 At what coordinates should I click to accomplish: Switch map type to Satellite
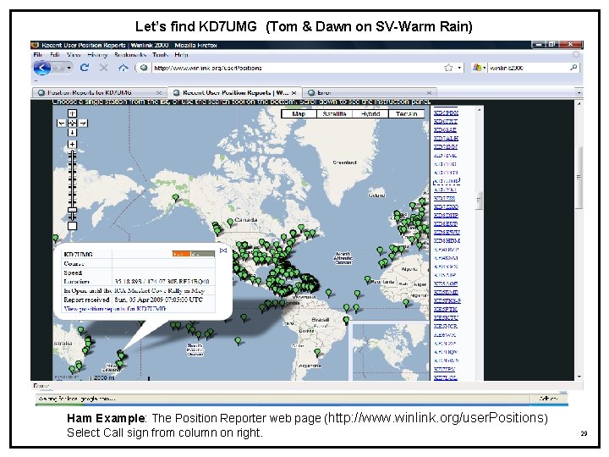point(334,114)
